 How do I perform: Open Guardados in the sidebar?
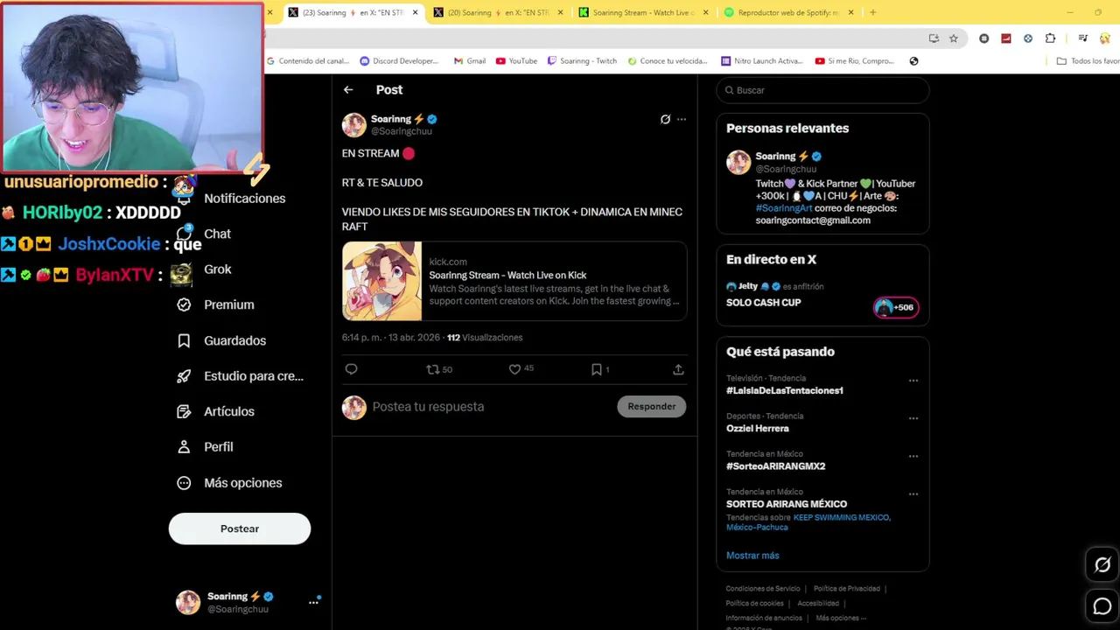221,340
